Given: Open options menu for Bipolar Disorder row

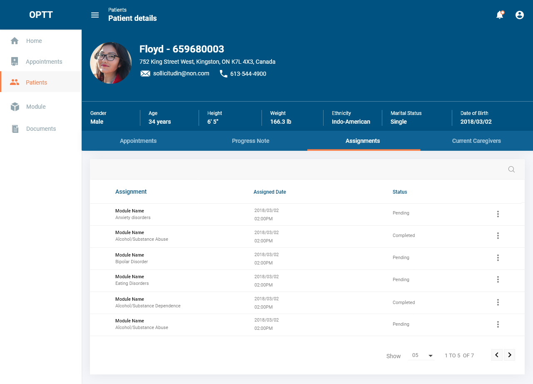Looking at the screenshot, I should click(x=498, y=258).
